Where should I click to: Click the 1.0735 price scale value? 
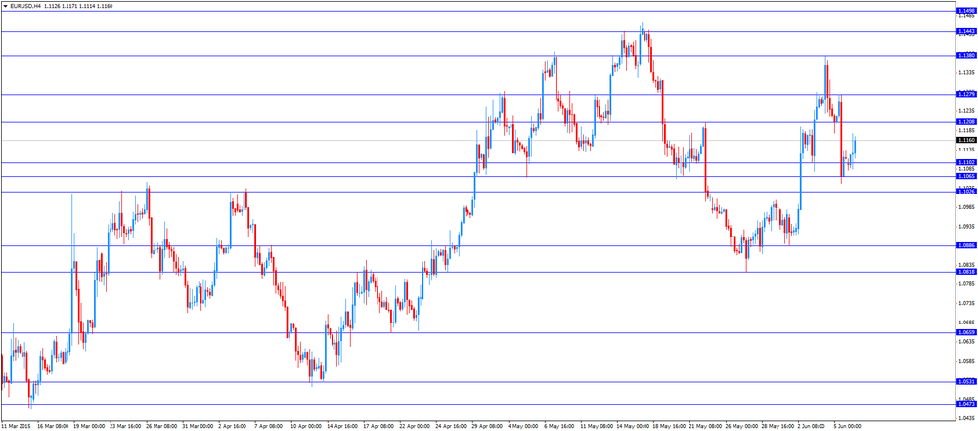965,303
